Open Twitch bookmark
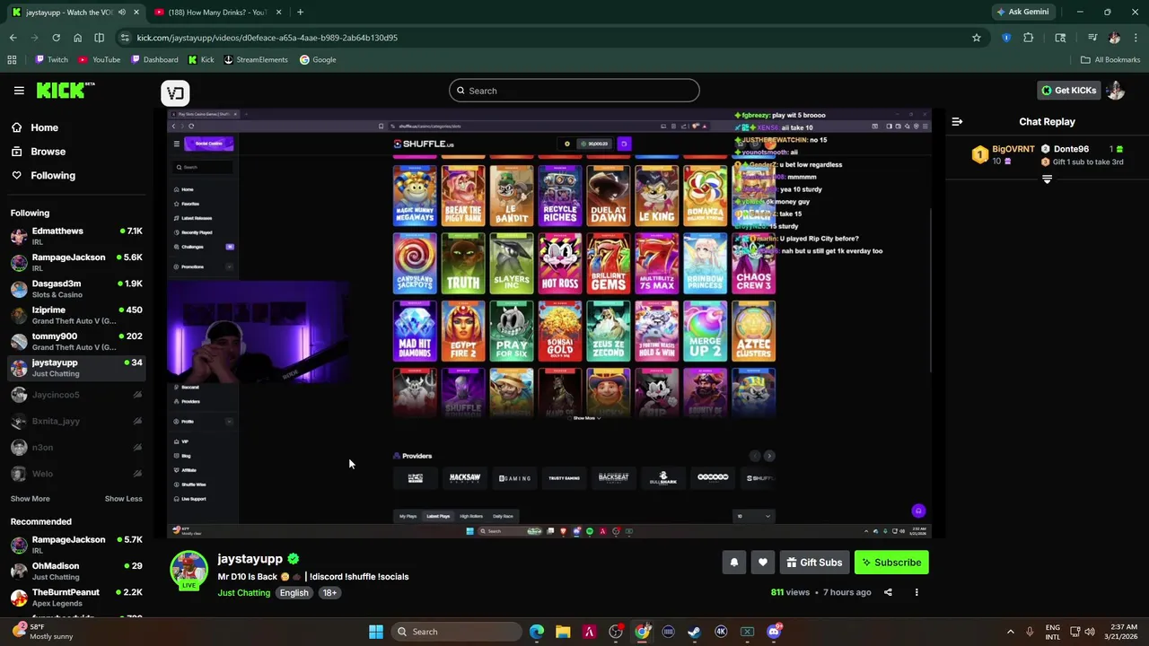 click(51, 60)
